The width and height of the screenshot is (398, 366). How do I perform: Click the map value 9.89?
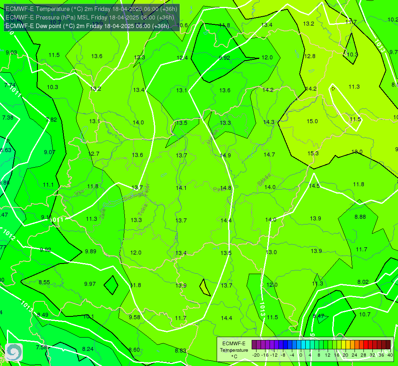click(91, 251)
